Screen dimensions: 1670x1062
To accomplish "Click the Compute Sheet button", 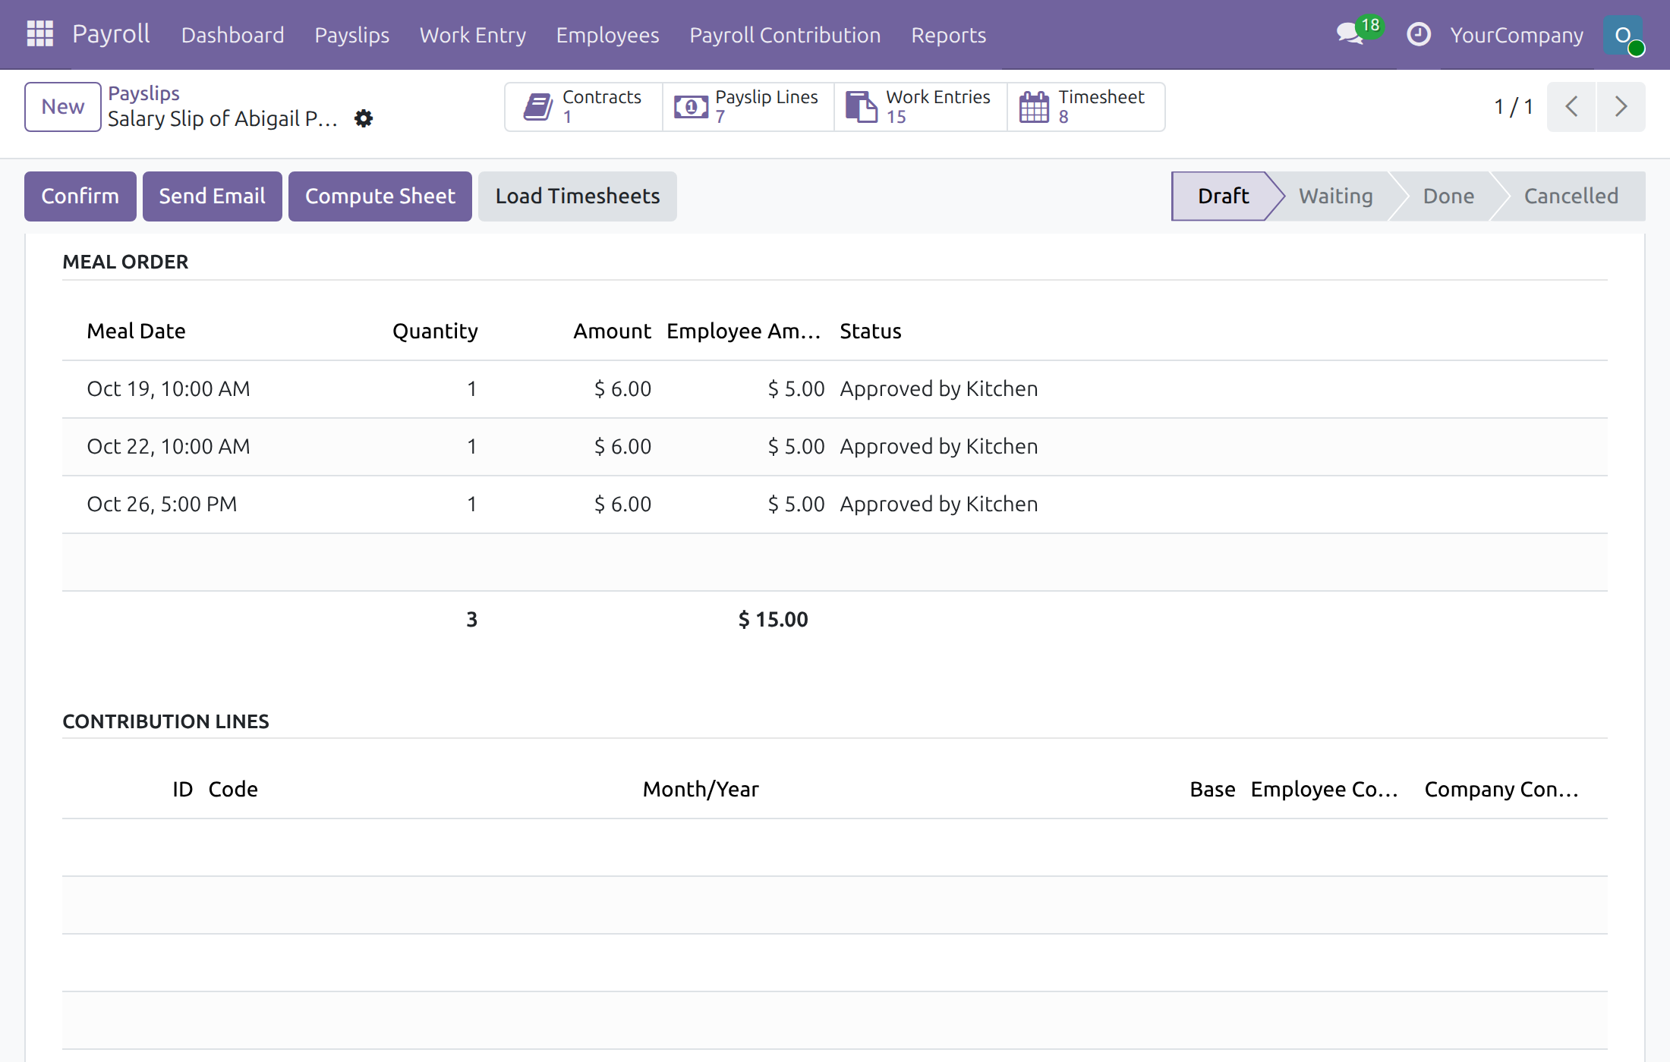I will coord(380,196).
